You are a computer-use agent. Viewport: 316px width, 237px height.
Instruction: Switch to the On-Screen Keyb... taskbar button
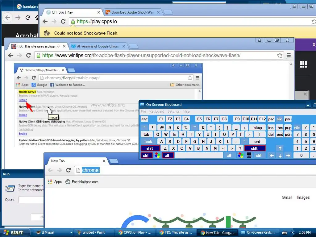pyautogui.click(x=258, y=232)
